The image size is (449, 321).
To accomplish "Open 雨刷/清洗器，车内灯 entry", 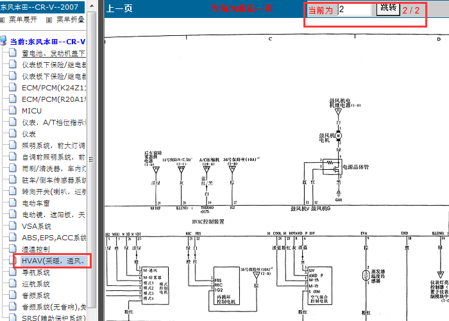I will pos(54,169).
